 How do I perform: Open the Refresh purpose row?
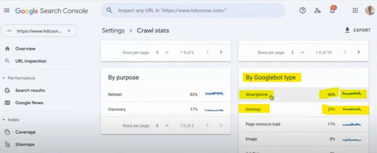point(166,95)
